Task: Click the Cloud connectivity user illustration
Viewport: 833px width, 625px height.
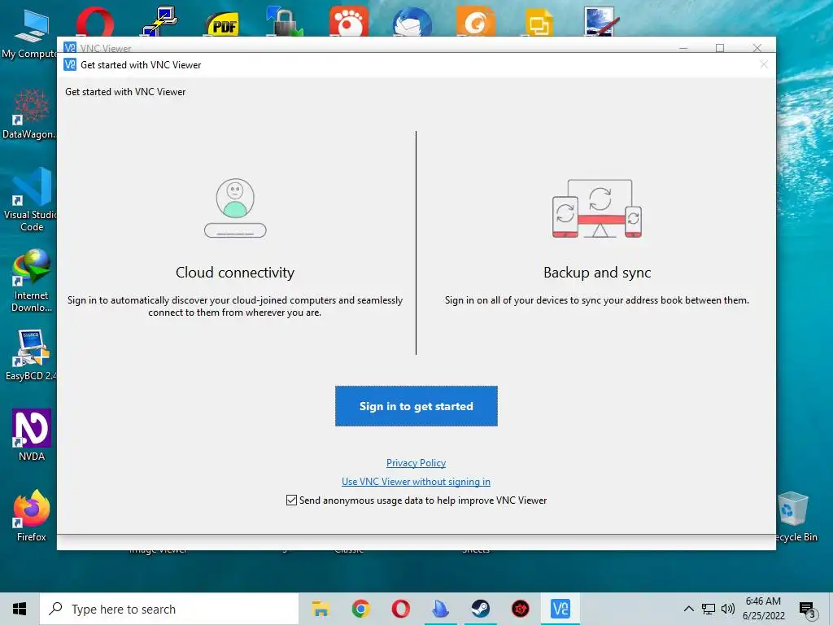Action: pos(235,208)
